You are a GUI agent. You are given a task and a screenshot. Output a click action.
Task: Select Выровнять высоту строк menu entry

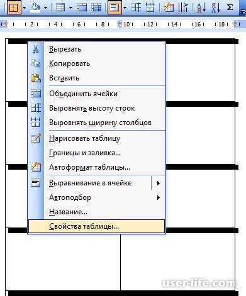pyautogui.click(x=96, y=108)
